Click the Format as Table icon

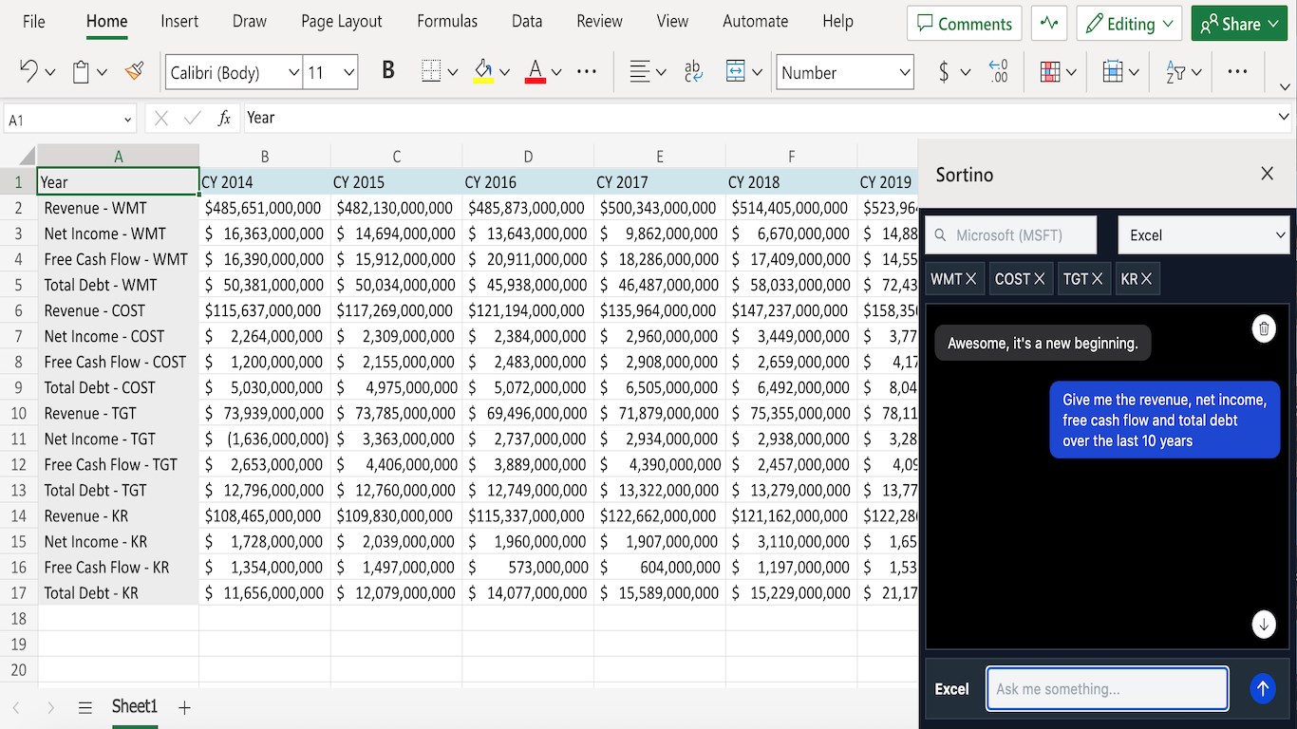click(x=1113, y=72)
